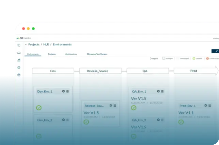This screenshot has height=145, width=219.
Task: Click the green maximize window button
Action: click(x=33, y=29)
